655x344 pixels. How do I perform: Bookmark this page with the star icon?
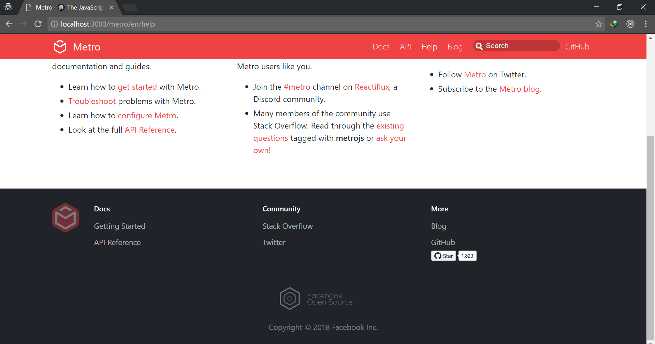point(598,24)
